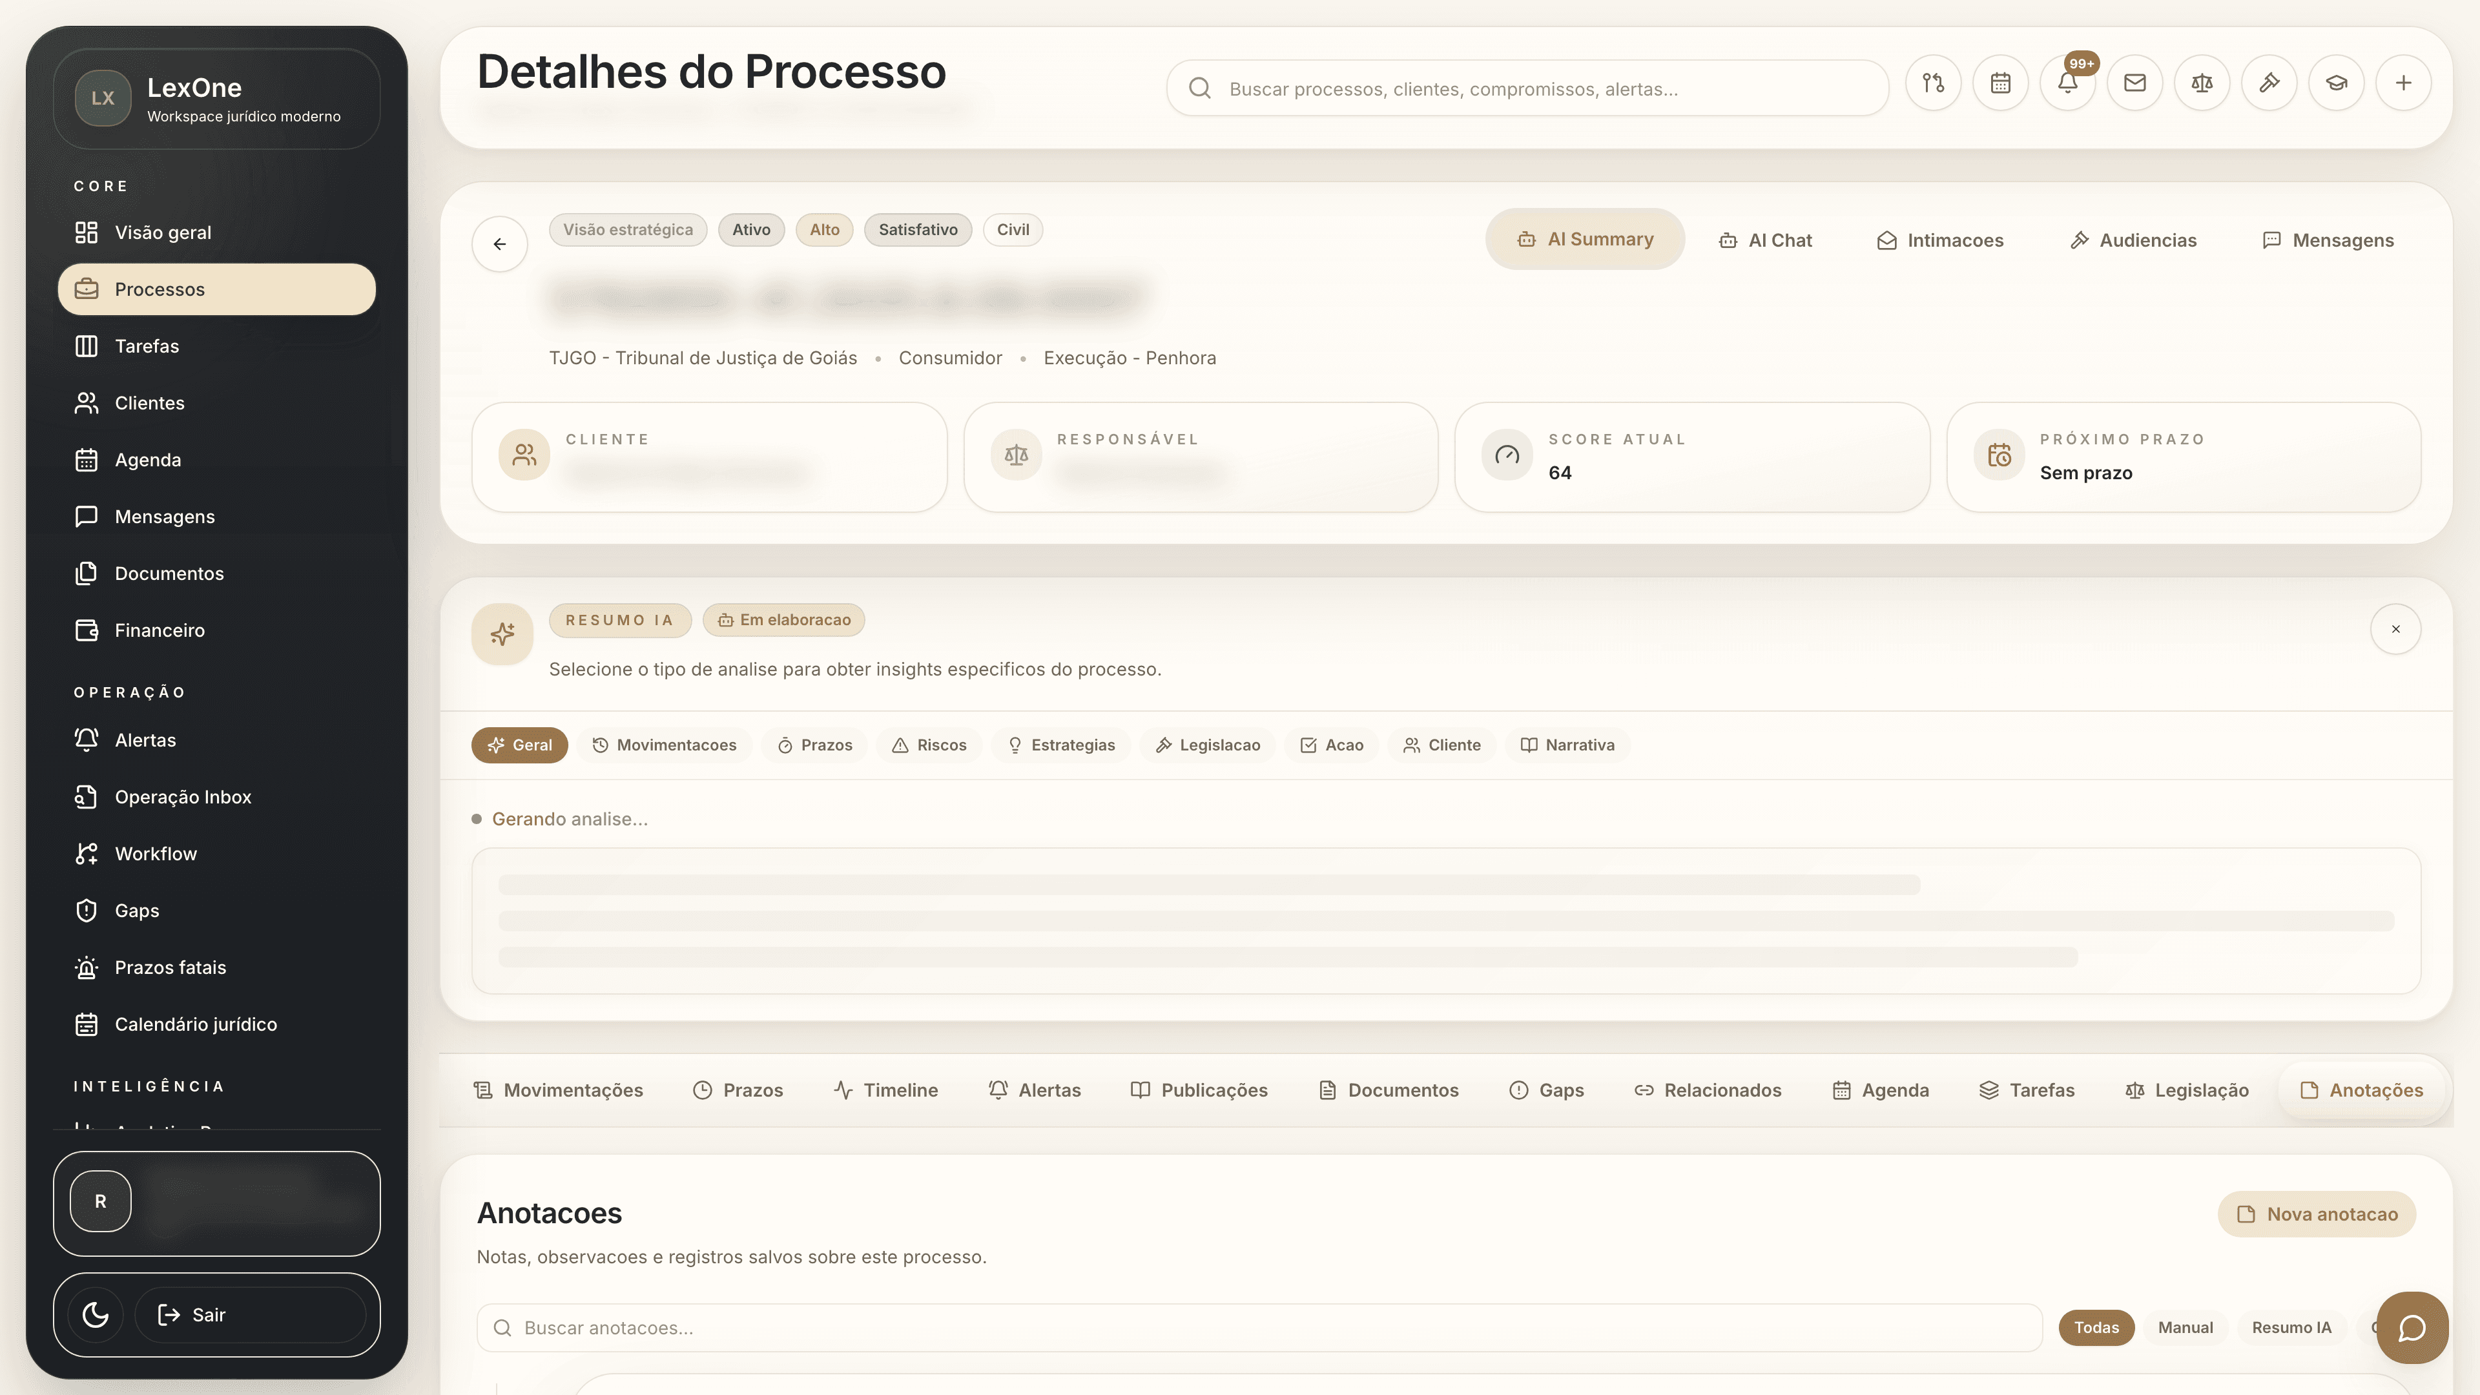Select the Riscos analysis type
Screen dimensions: 2480x1395
(x=928, y=744)
